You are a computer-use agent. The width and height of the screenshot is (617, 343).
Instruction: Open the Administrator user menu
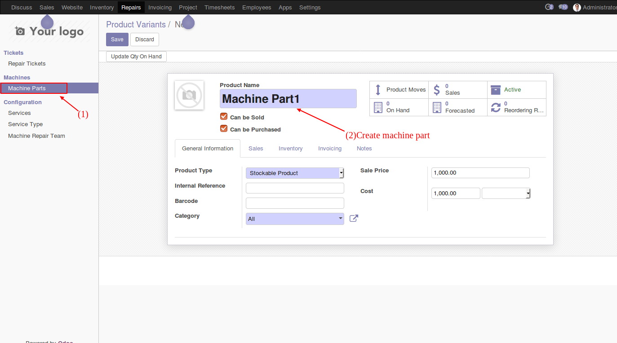[595, 7]
